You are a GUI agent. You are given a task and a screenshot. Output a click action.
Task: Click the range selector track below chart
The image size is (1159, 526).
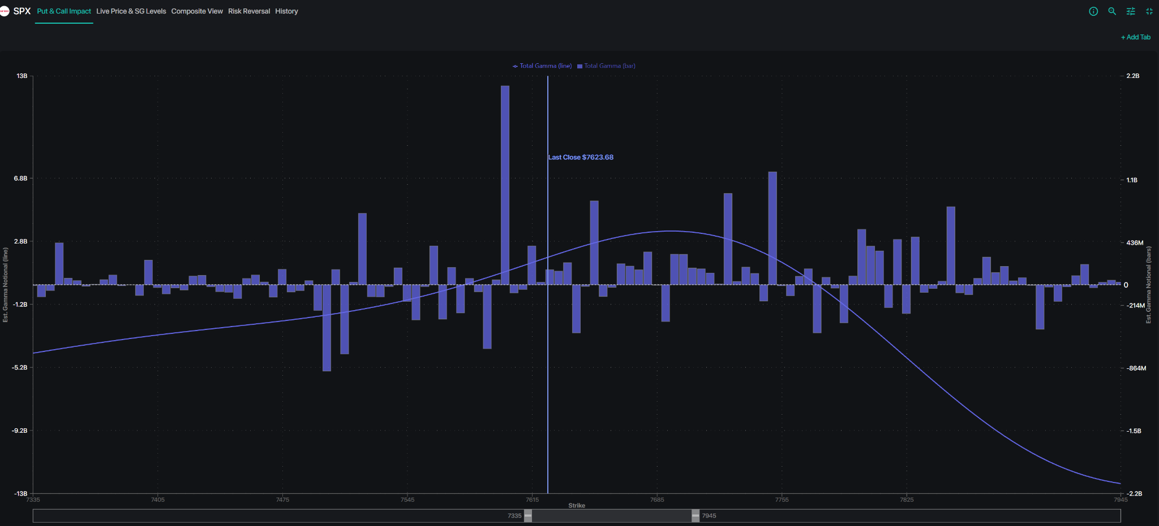click(x=577, y=516)
